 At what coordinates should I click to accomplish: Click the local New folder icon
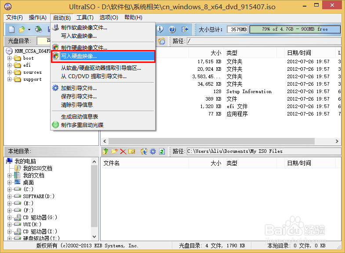114,152
